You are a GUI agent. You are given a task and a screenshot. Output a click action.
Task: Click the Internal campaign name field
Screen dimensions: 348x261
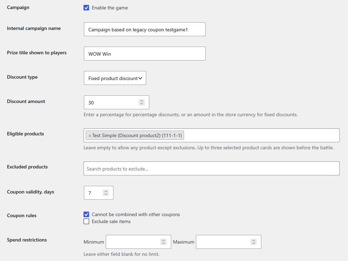[145, 29]
